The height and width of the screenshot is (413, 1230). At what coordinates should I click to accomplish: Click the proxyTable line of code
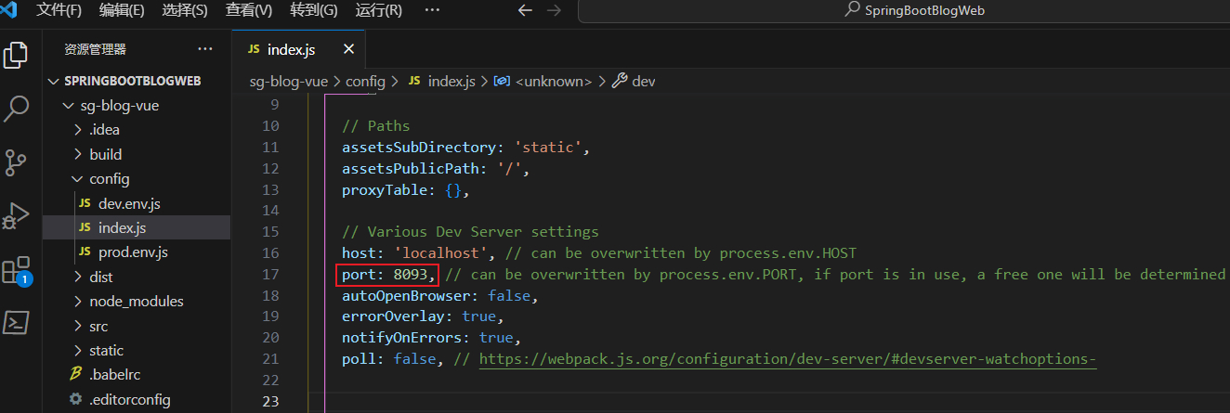pyautogui.click(x=406, y=190)
